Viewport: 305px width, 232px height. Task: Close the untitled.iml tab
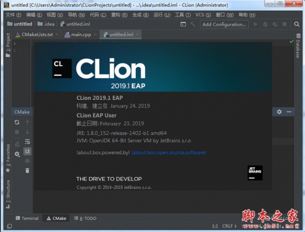[x=137, y=34]
